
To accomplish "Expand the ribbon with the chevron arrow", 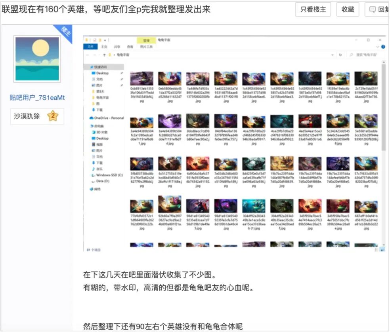I will [378, 47].
